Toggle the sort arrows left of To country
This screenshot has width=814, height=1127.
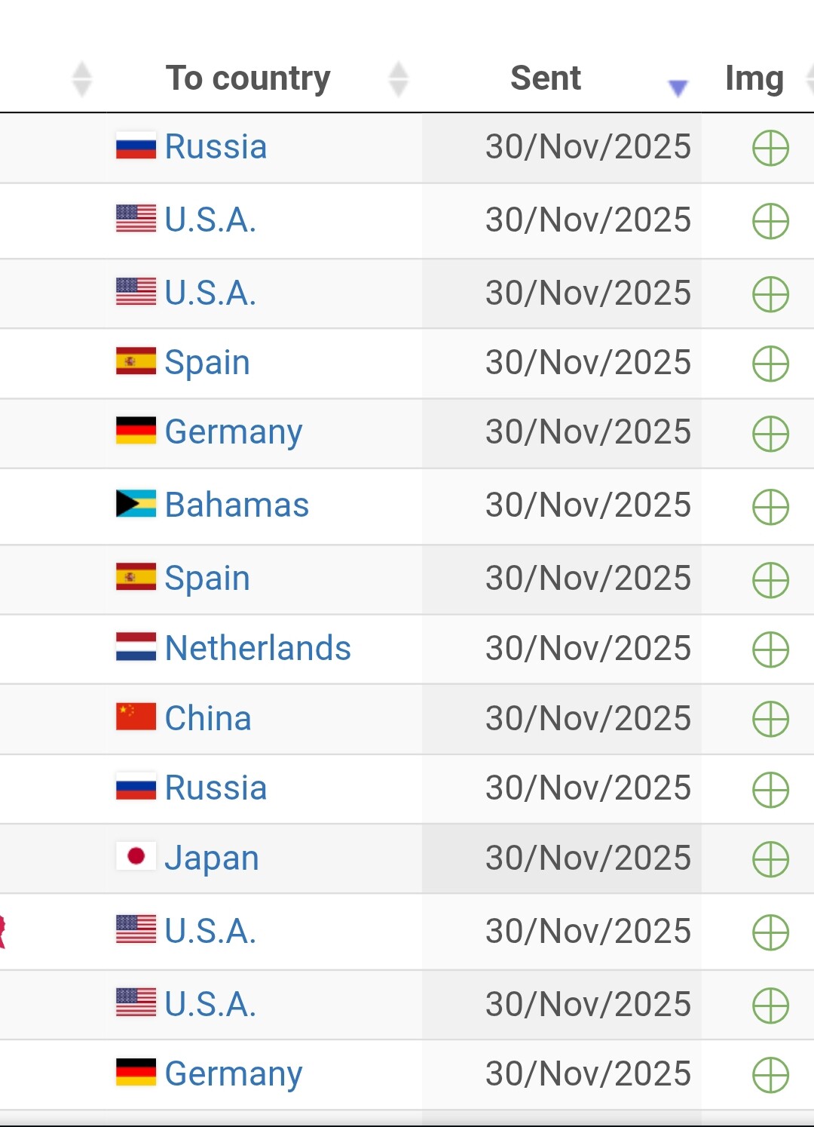pos(81,78)
